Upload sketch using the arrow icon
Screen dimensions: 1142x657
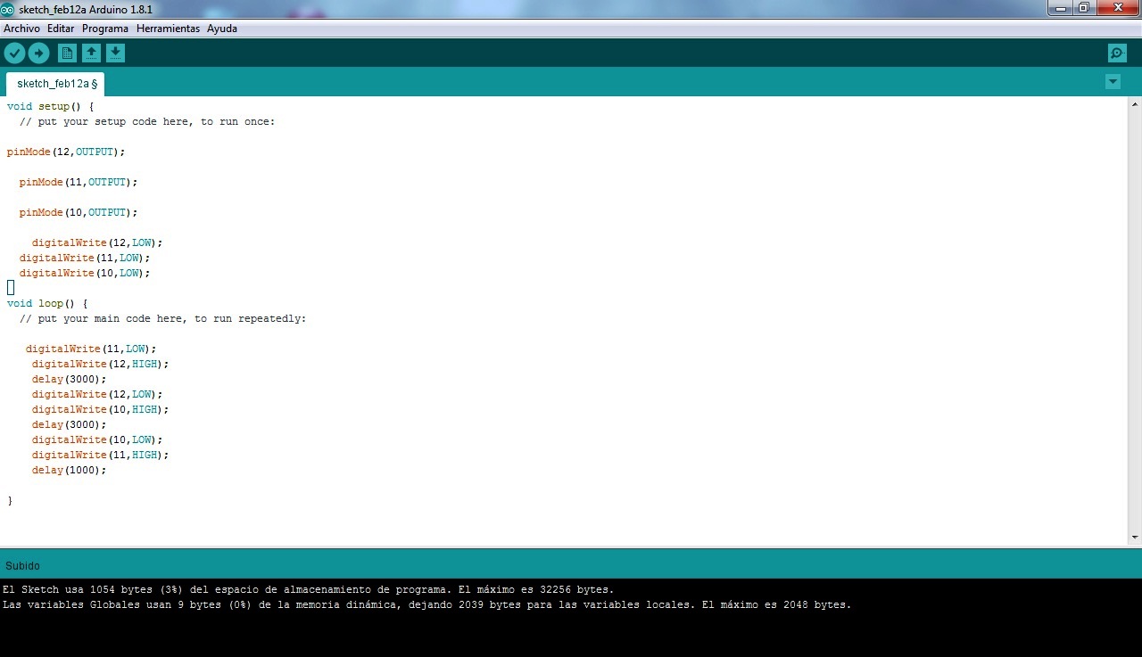(38, 53)
